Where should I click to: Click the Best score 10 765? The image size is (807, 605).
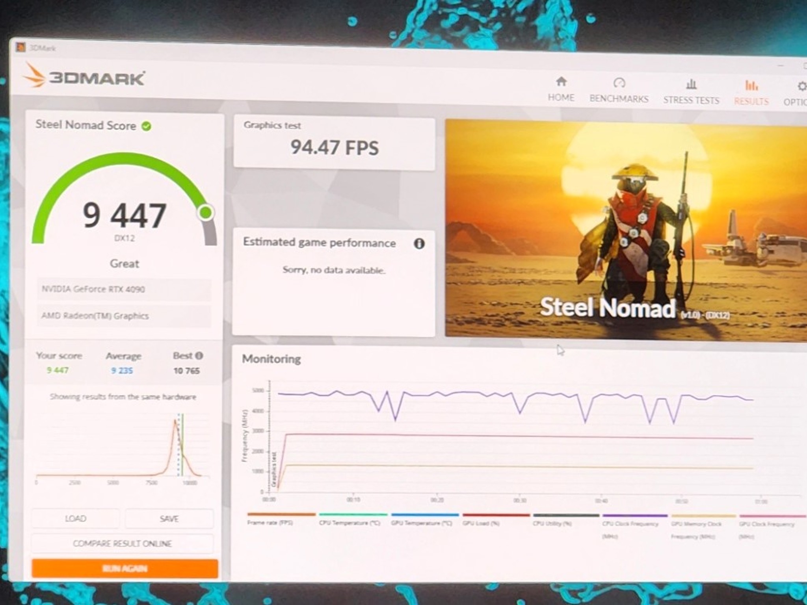coord(186,371)
